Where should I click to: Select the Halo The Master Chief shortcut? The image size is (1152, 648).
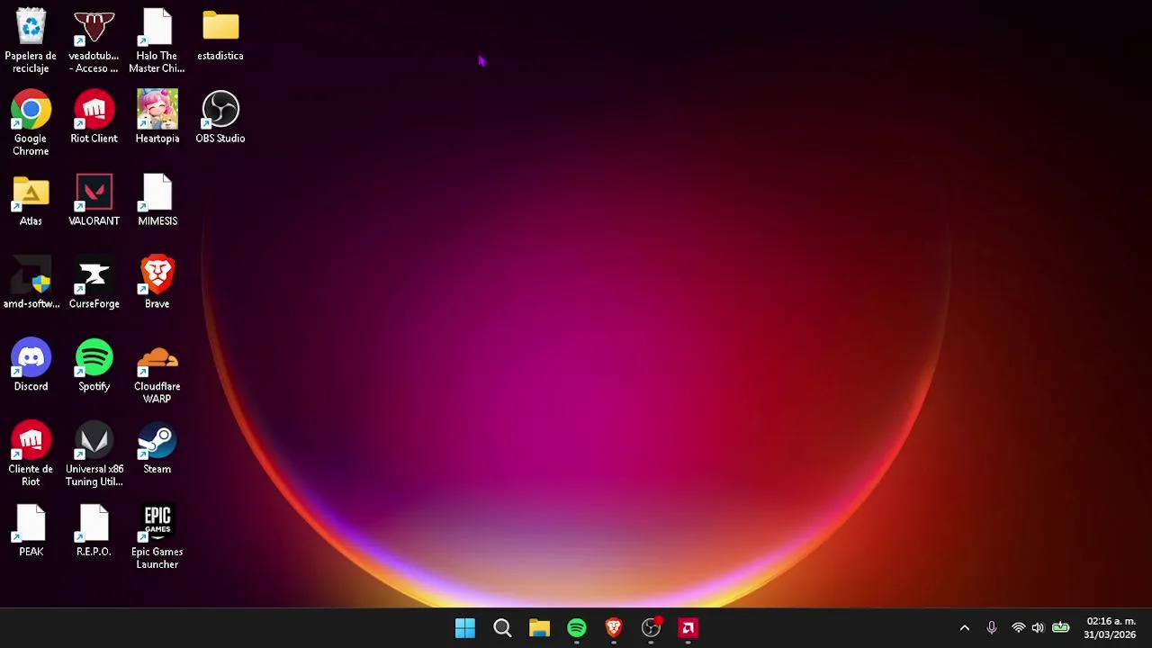click(157, 40)
